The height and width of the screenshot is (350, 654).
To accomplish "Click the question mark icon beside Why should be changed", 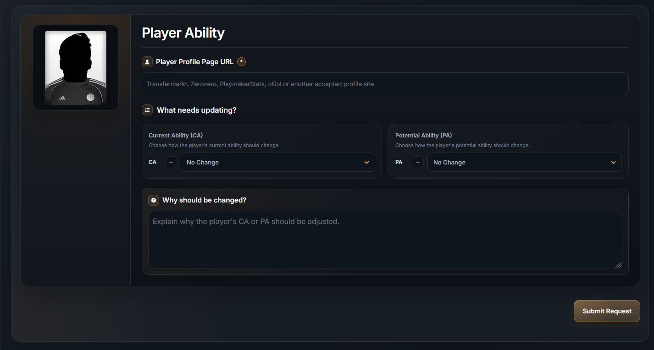I will click(154, 200).
